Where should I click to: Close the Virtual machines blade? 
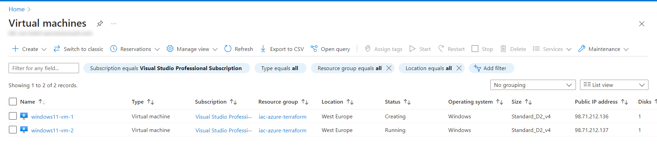pos(642,24)
